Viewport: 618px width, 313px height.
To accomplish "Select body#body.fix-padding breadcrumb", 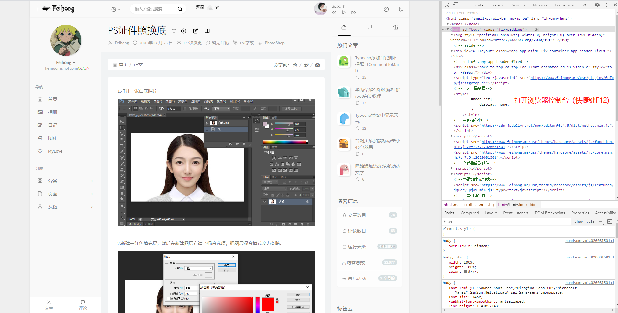I will (x=518, y=205).
